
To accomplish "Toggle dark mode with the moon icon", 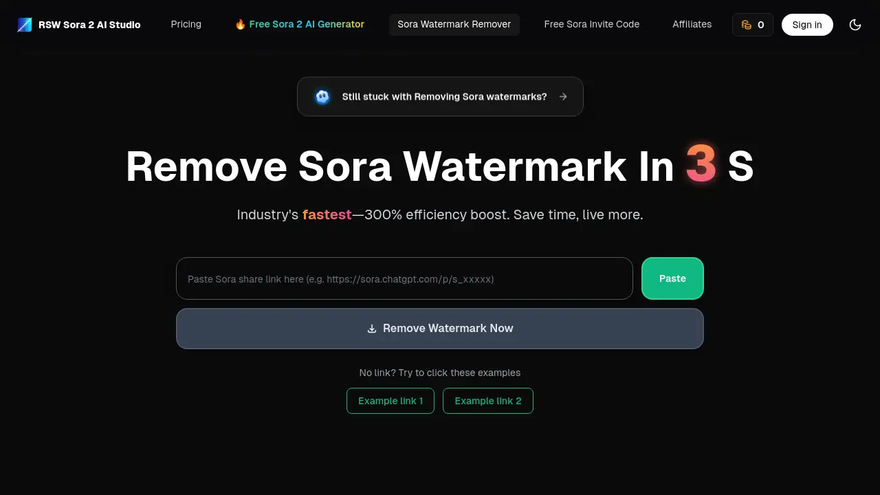I will tap(855, 25).
